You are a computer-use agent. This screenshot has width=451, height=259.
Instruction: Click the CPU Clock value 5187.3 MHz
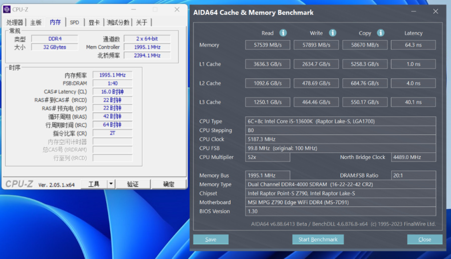click(x=341, y=139)
